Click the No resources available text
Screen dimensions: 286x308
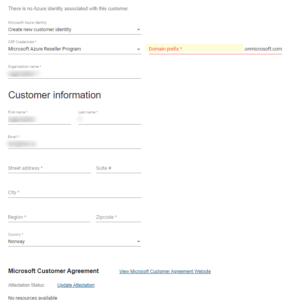[x=33, y=298]
